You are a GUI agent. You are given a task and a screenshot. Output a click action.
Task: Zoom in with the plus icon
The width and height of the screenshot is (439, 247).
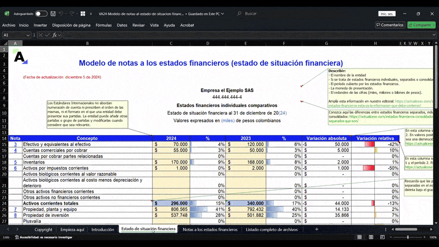(423, 237)
